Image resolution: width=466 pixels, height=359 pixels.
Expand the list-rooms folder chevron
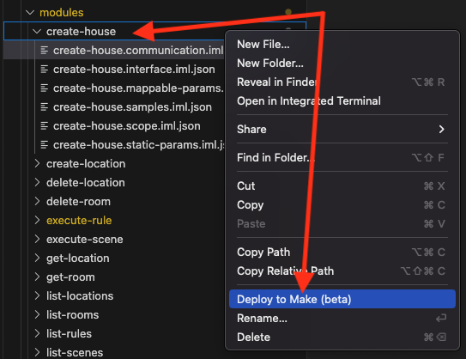(x=37, y=314)
